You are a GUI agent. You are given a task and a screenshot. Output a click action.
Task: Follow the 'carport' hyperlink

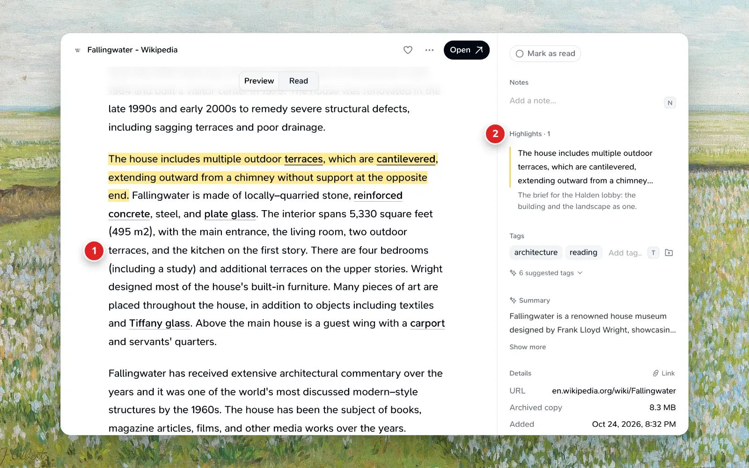pyautogui.click(x=427, y=323)
